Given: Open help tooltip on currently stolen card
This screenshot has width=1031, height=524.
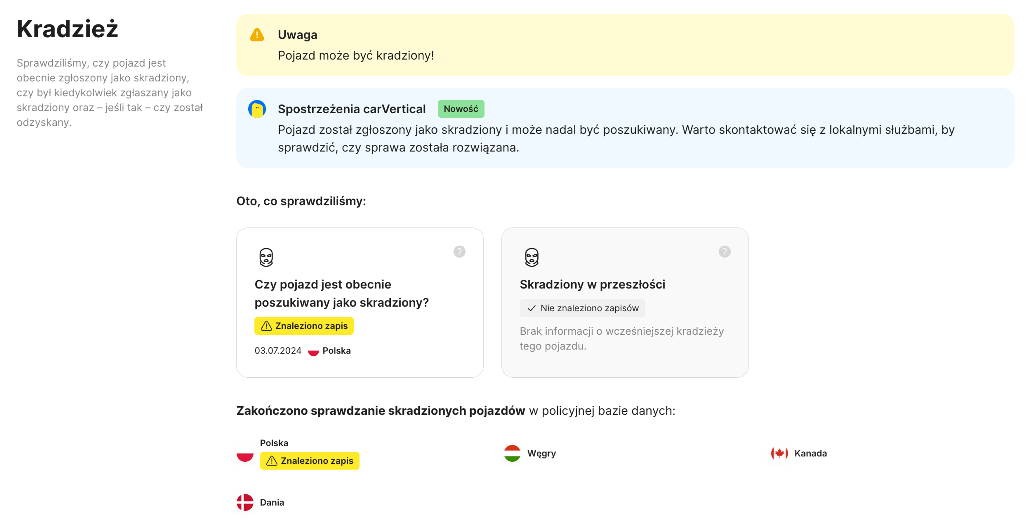Looking at the screenshot, I should (x=459, y=252).
